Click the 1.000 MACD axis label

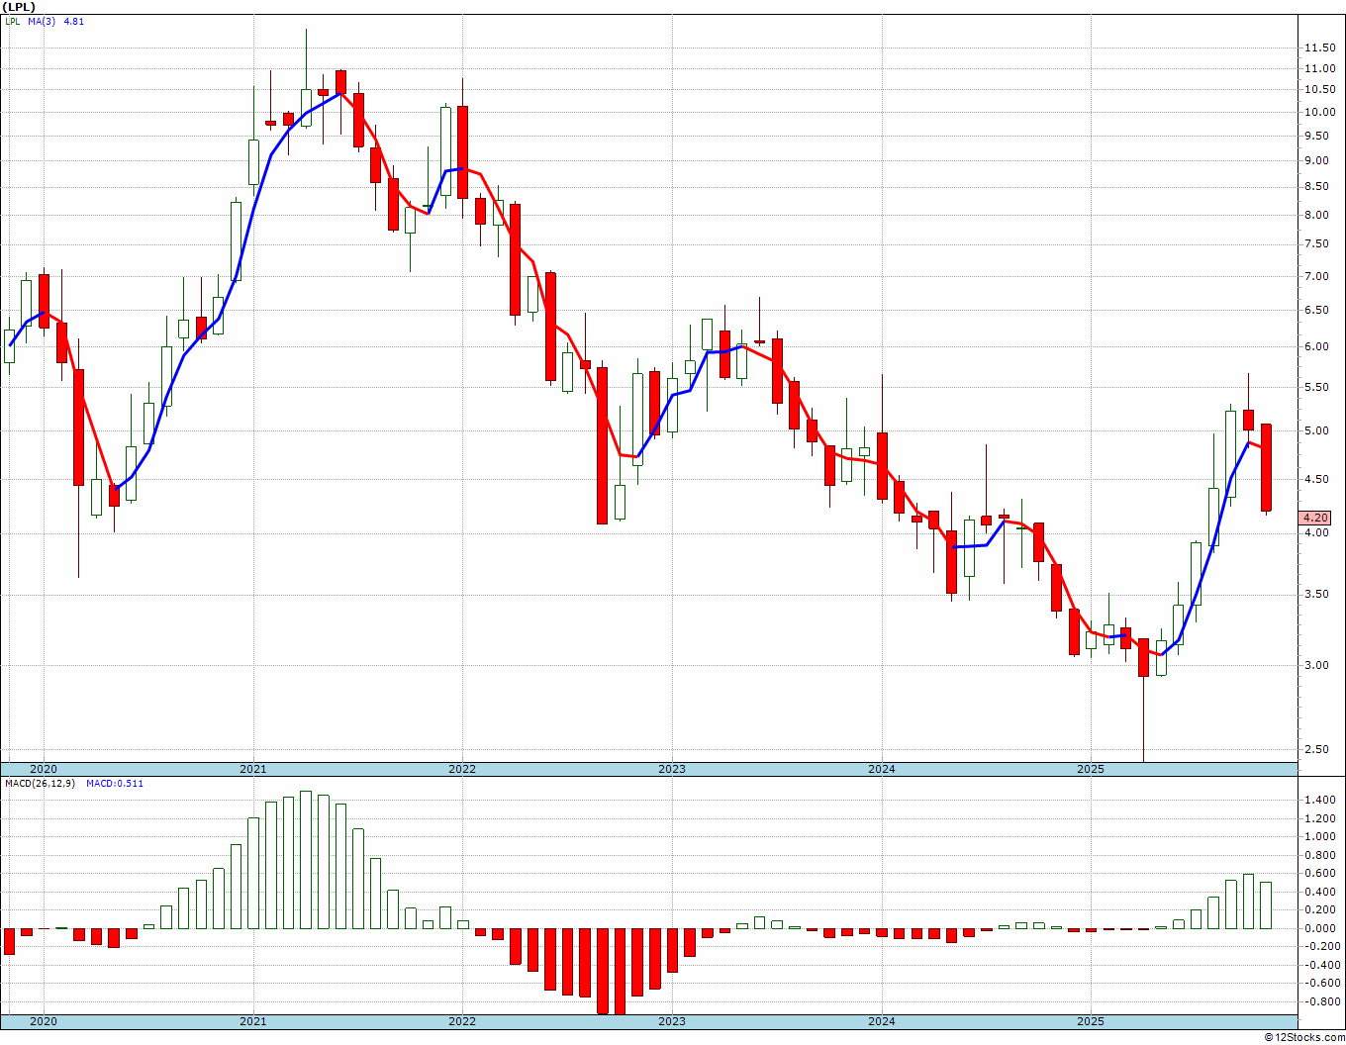click(1318, 837)
